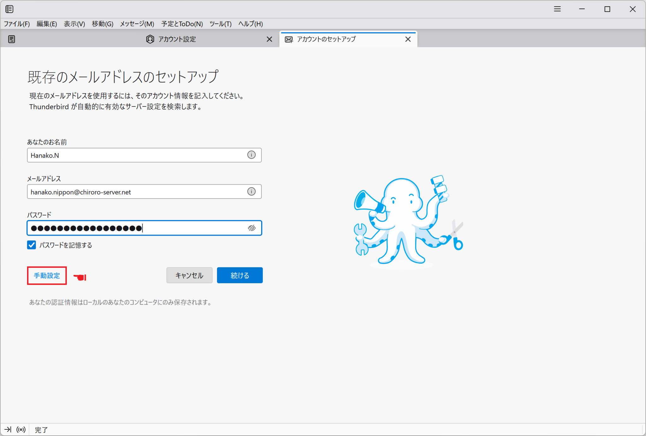This screenshot has height=436, width=646.
Task: Click the キャンセル button
Action: [189, 275]
